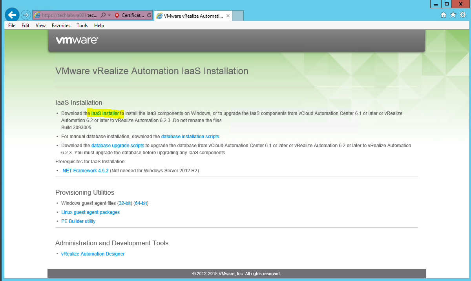Open the address bar dropdown arrow

tap(109, 15)
